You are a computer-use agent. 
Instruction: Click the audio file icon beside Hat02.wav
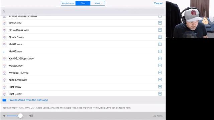click(4, 44)
